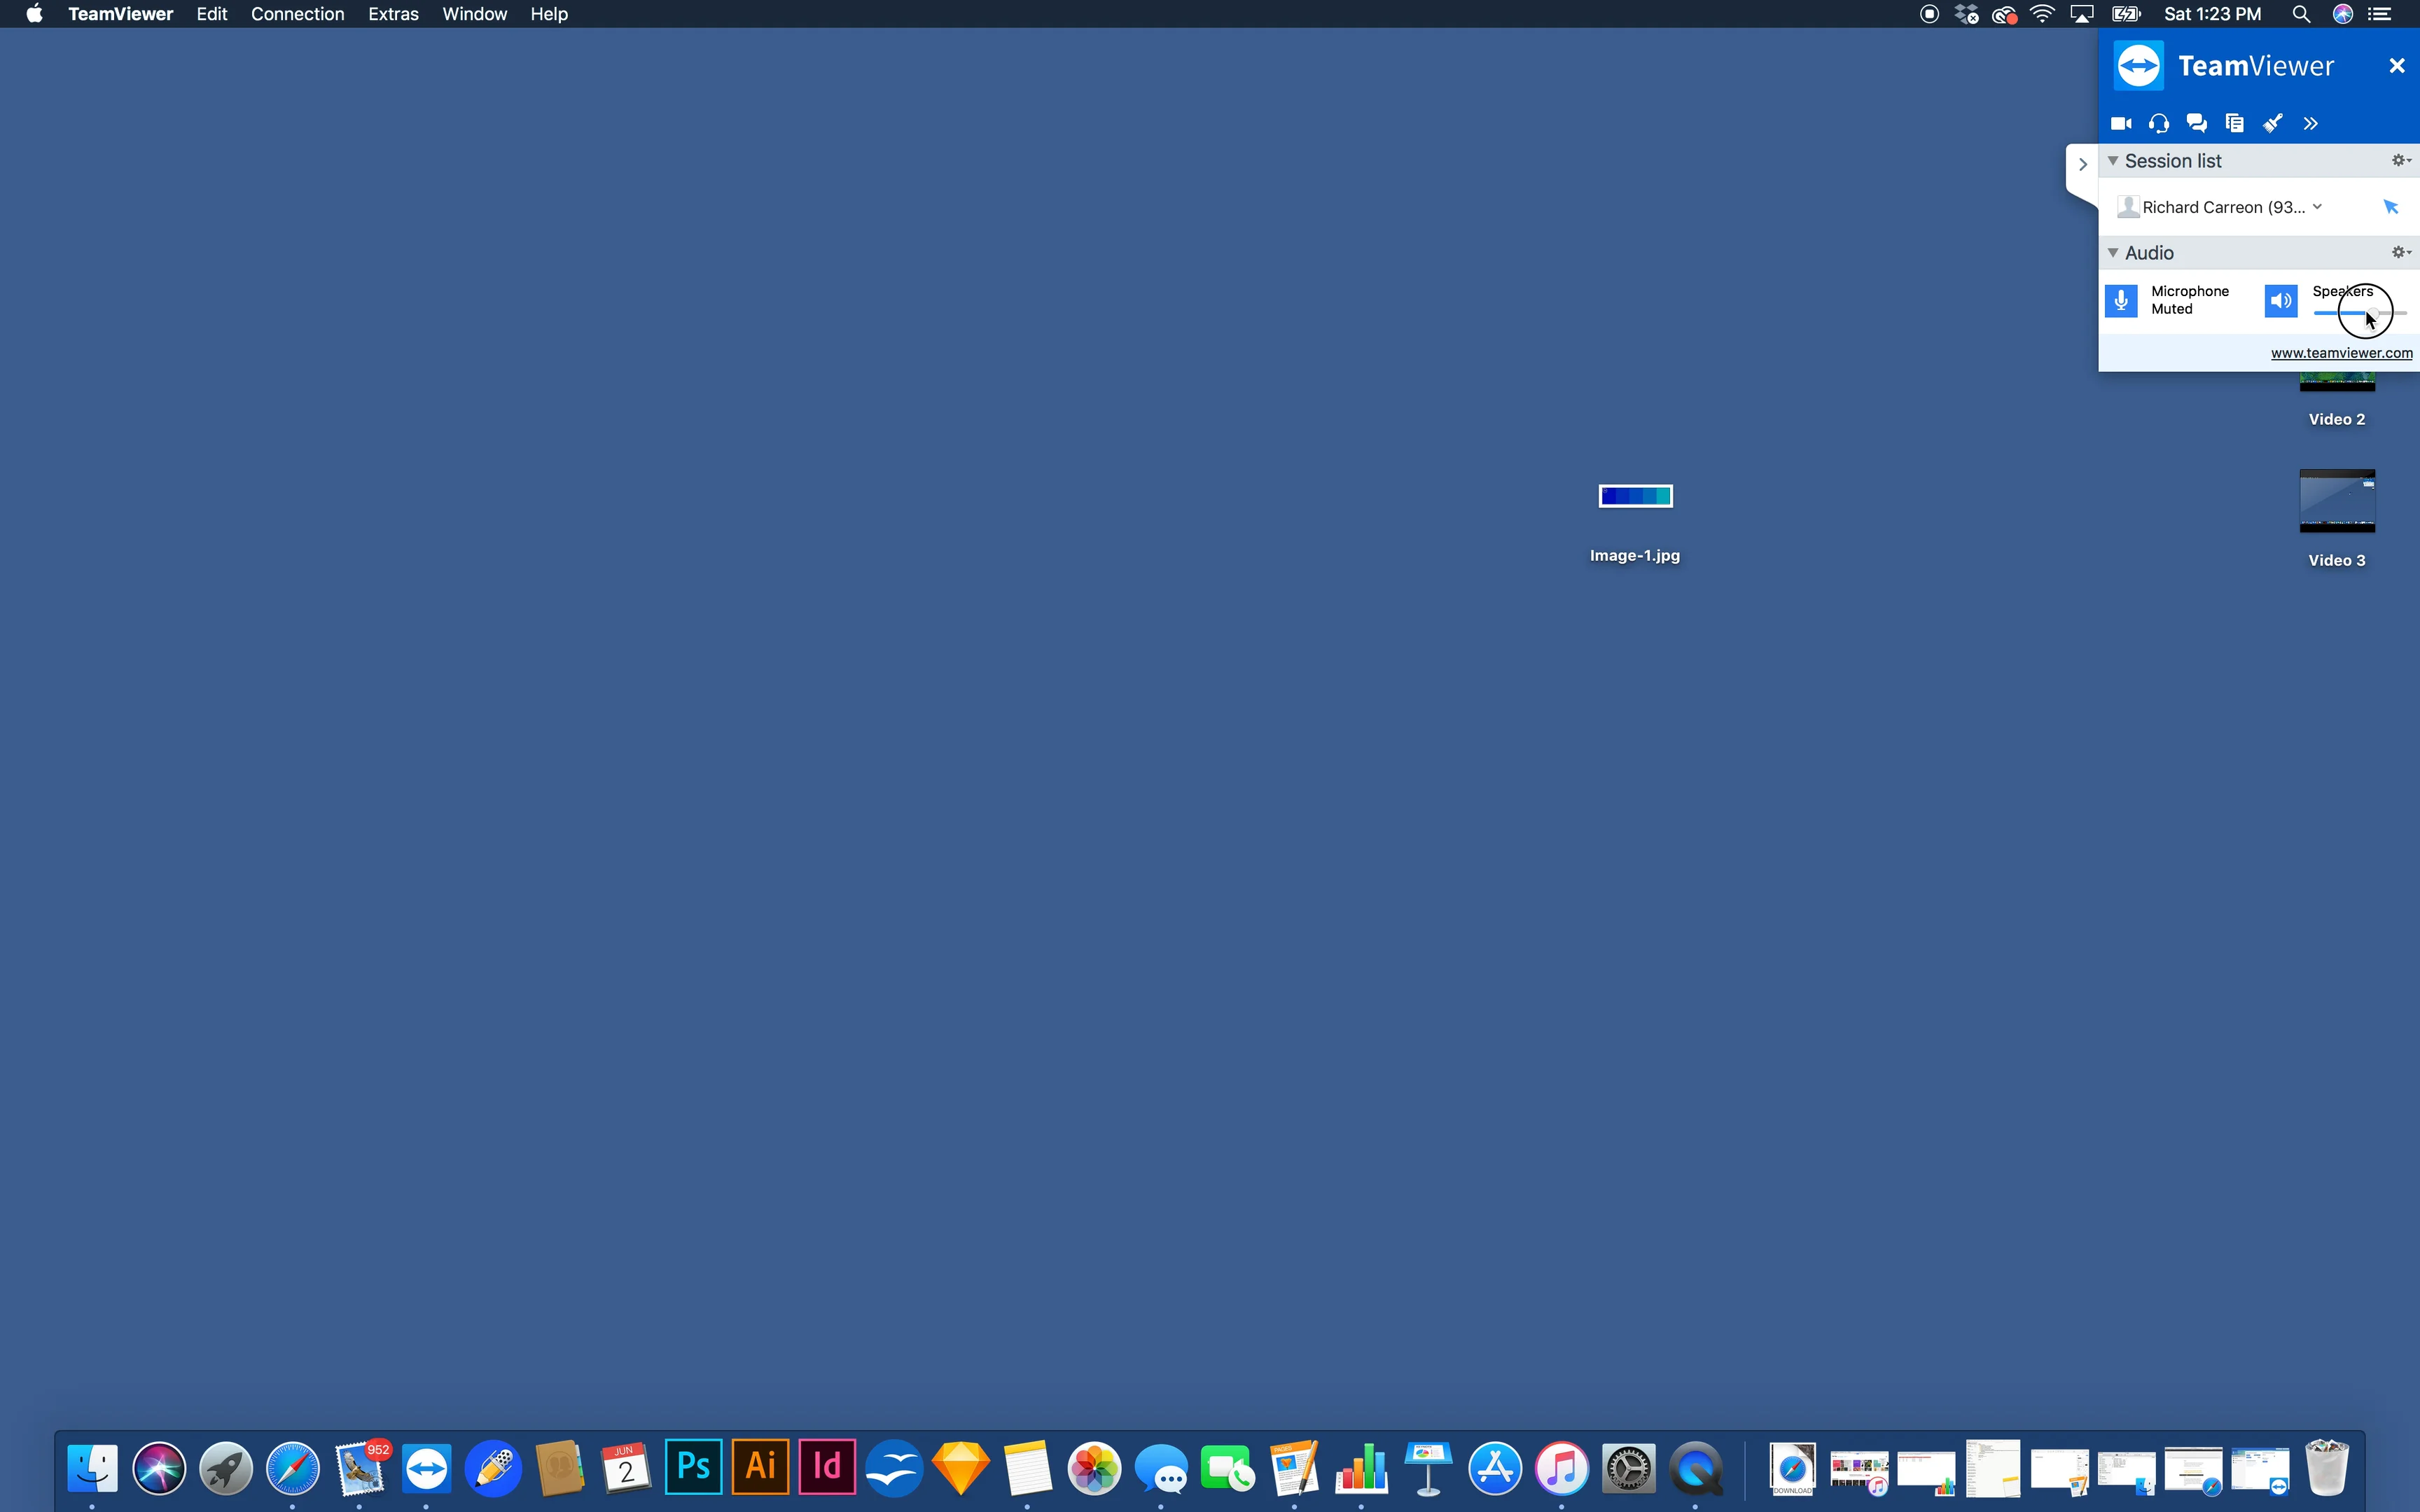The height and width of the screenshot is (1512, 2420).
Task: Collapse the Session list section
Action: 2113,161
